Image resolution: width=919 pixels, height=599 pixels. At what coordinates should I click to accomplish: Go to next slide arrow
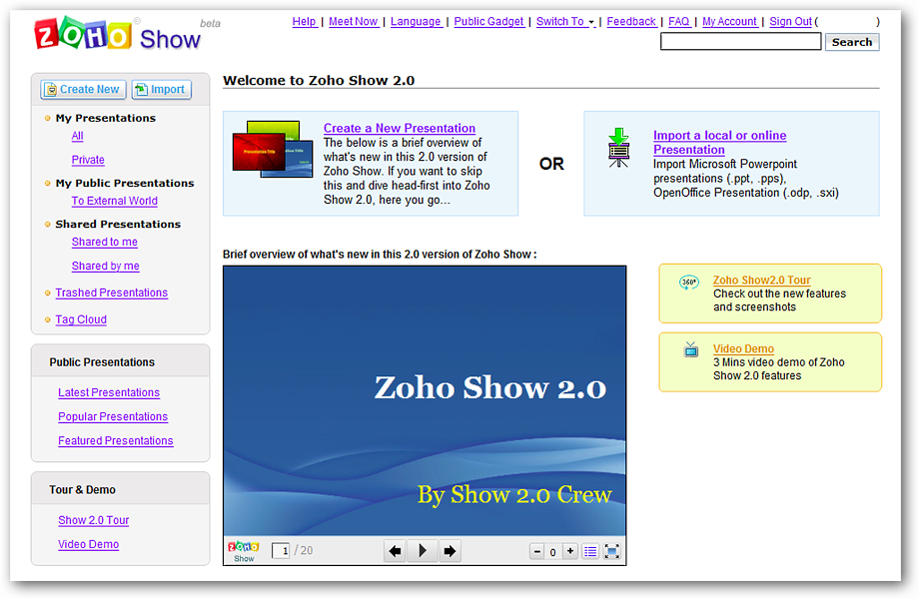pos(450,551)
